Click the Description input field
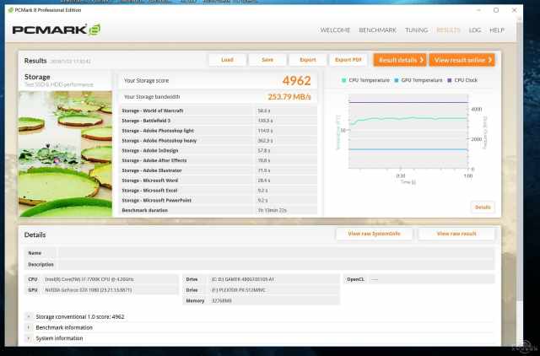 (276, 264)
